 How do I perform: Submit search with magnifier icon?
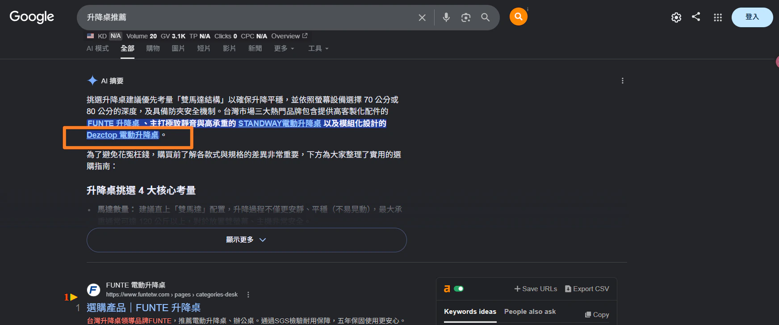point(485,17)
